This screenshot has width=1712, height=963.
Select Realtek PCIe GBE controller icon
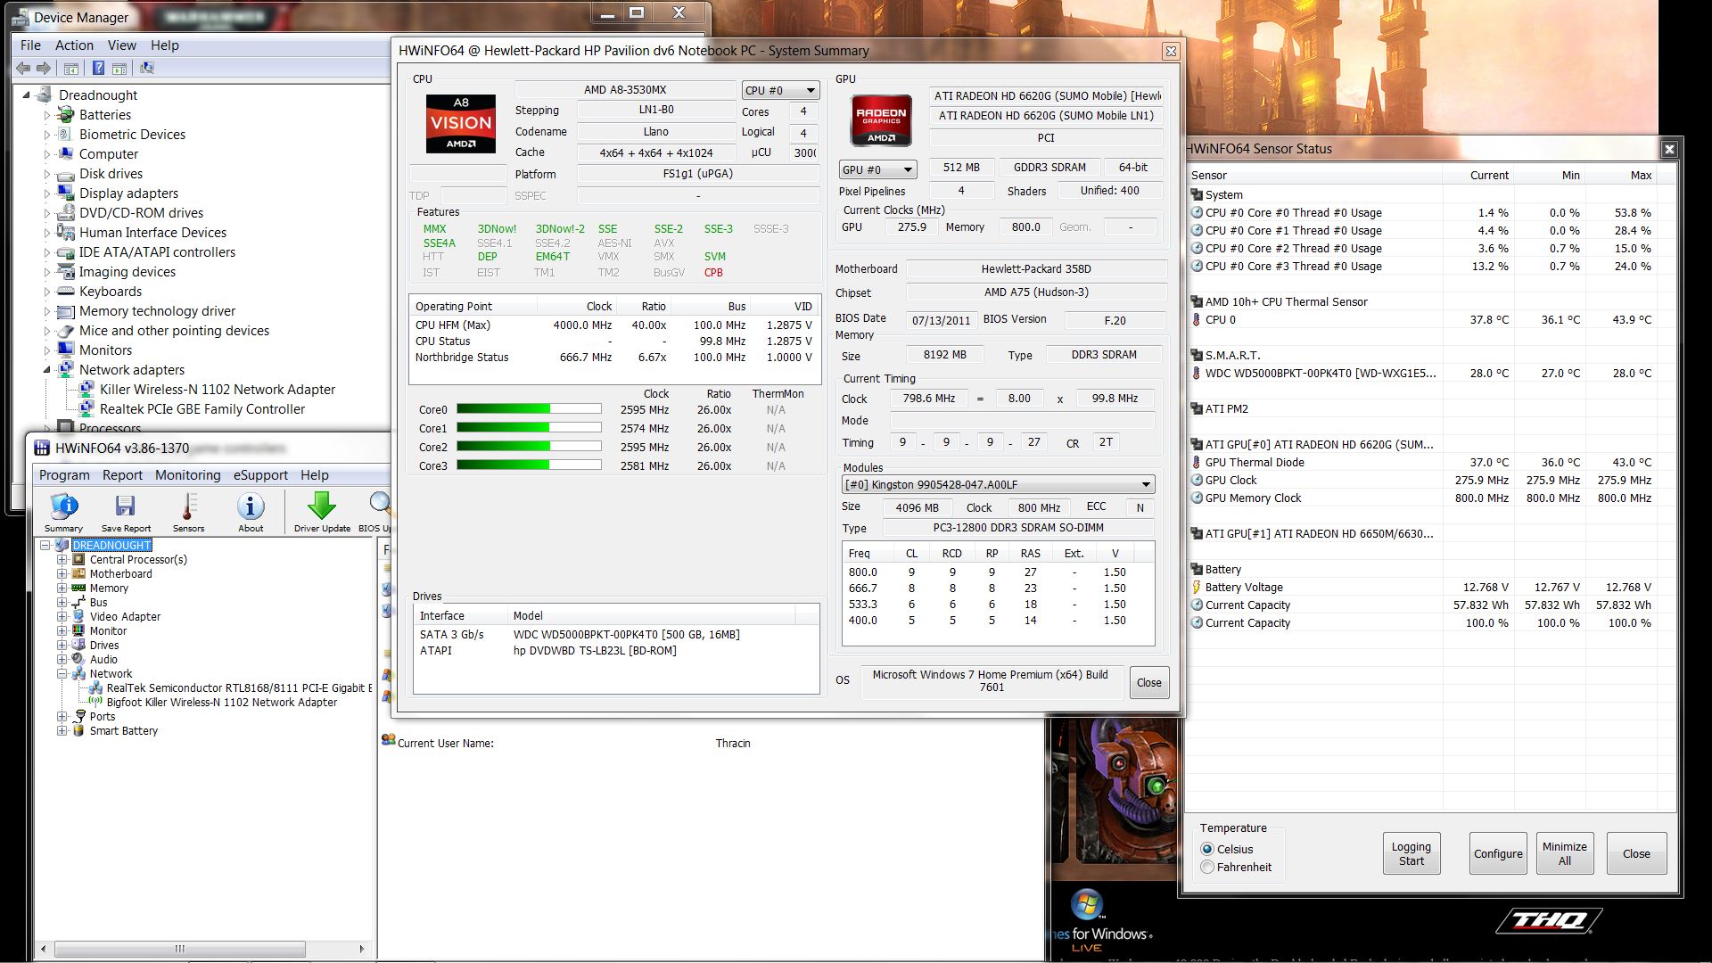point(86,409)
